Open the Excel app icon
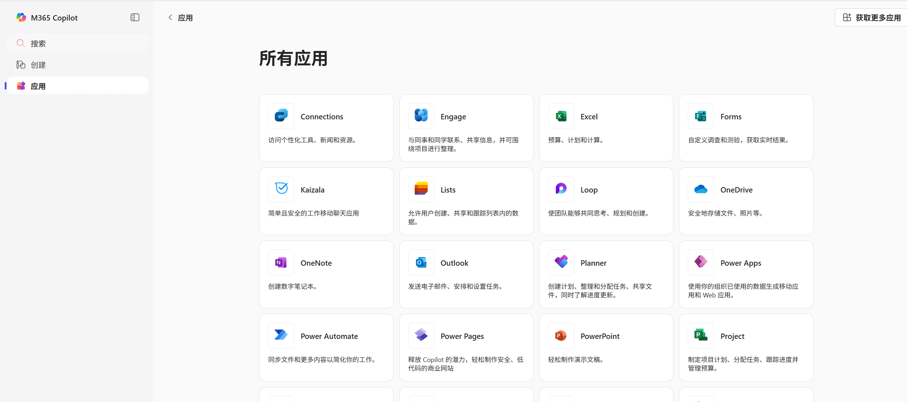The height and width of the screenshot is (402, 907). click(561, 116)
